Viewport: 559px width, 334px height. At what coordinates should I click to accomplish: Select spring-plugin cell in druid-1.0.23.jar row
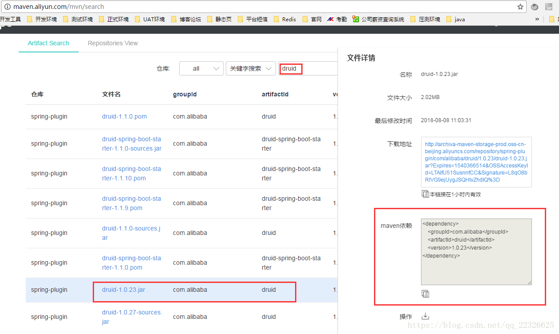point(49,290)
